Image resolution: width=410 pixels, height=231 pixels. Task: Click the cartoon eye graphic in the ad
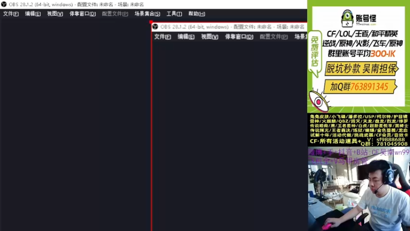coord(318,101)
